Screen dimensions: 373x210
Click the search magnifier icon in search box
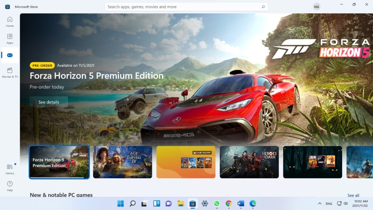click(x=263, y=7)
